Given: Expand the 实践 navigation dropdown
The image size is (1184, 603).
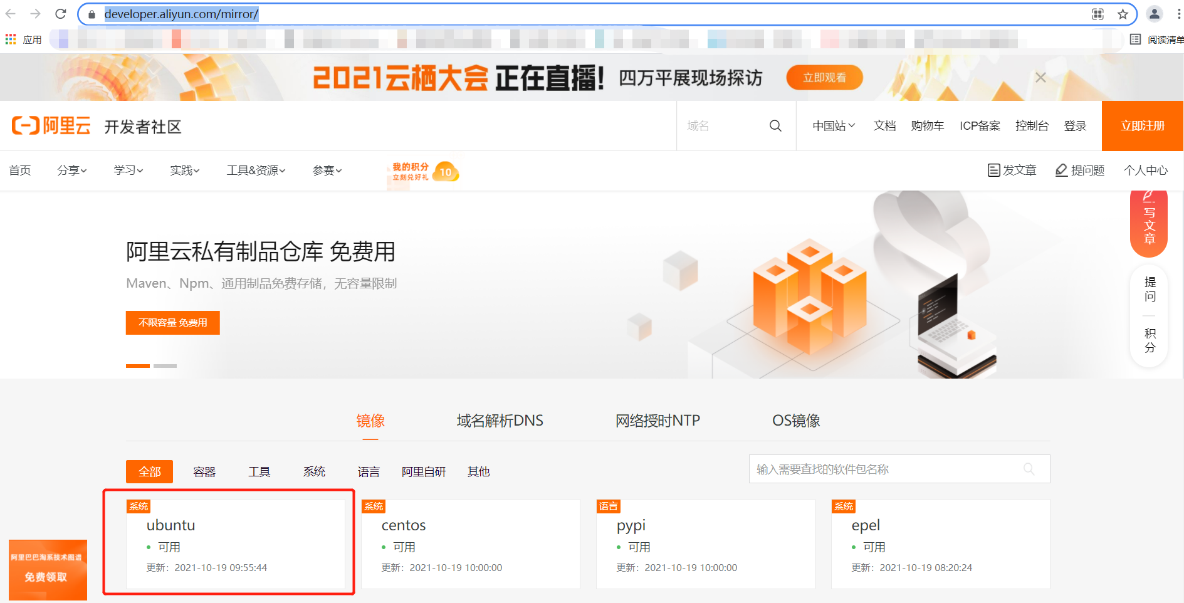Looking at the screenshot, I should pos(185,170).
